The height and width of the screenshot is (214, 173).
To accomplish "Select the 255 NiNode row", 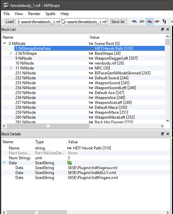I will [x=83, y=93].
